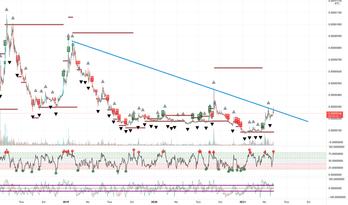This screenshot has height=205, width=348.
Task: Click the Nis label right after 2021
Action: tap(264, 202)
